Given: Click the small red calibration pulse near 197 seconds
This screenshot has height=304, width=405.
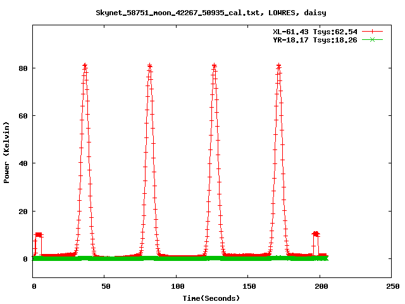Looking at the screenshot, I should point(316,234).
